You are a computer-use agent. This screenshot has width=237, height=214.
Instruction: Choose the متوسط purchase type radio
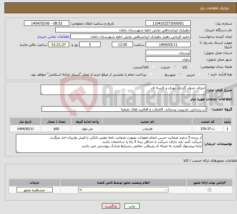click(180, 74)
